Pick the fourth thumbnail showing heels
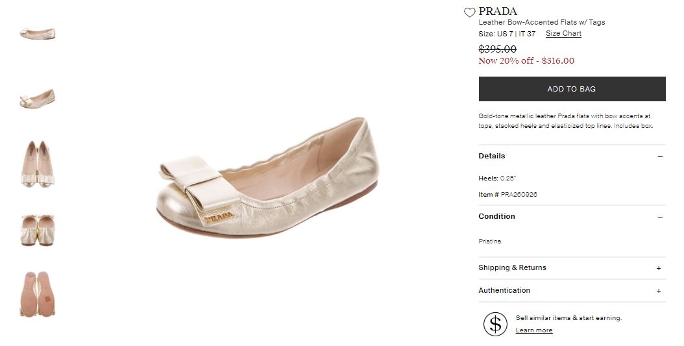684x346 pixels. [x=38, y=229]
